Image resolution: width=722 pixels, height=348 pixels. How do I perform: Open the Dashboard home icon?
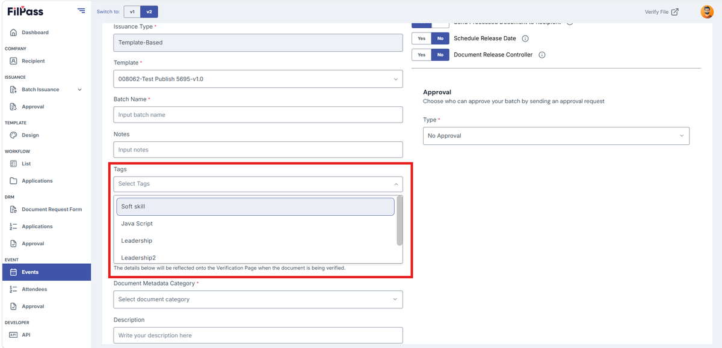14,32
